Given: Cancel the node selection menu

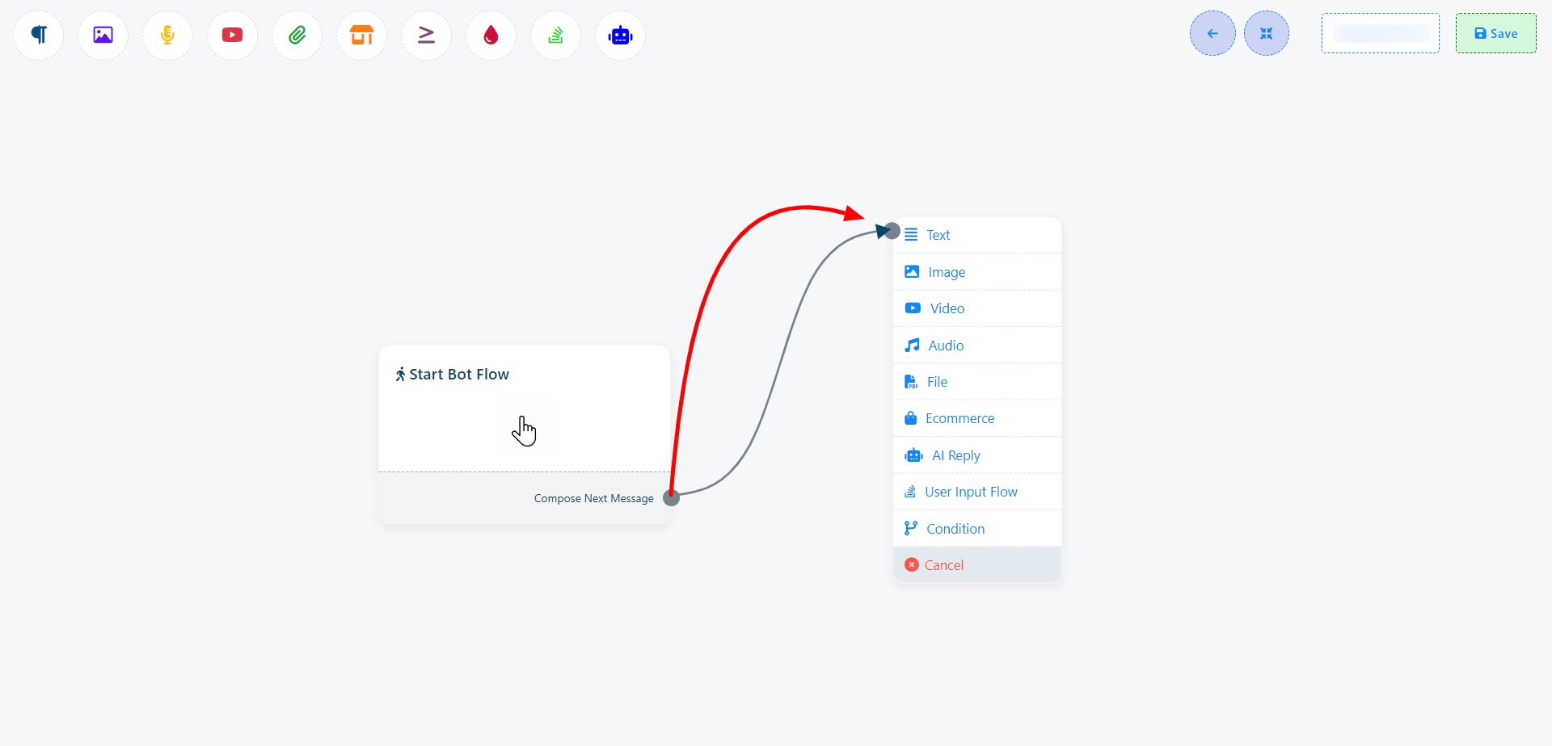Looking at the screenshot, I should point(943,565).
